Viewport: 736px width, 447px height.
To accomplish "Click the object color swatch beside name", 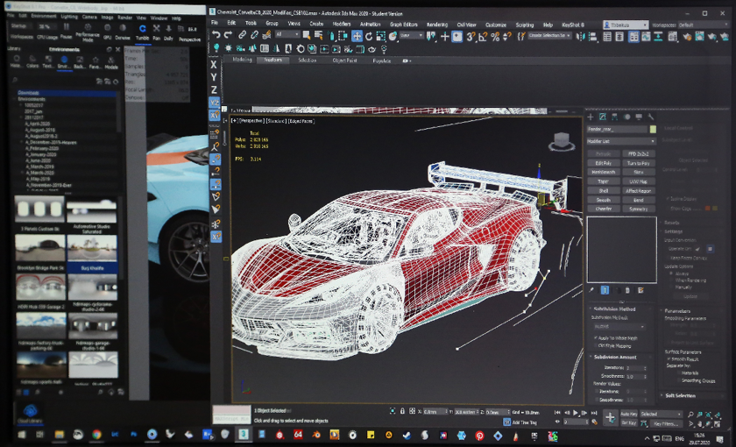I will 653,129.
